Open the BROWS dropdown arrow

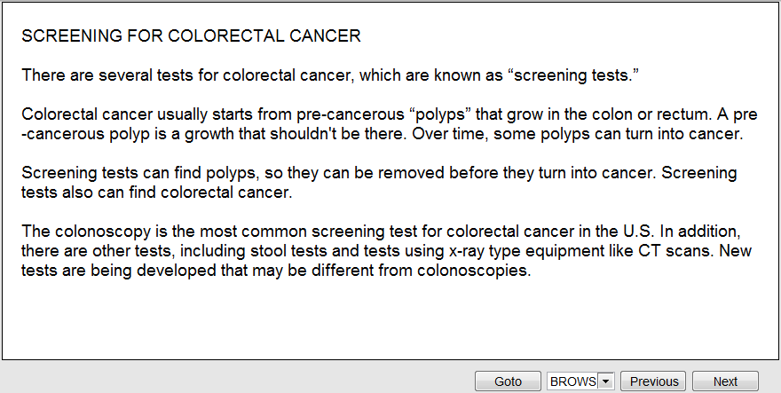[606, 381]
